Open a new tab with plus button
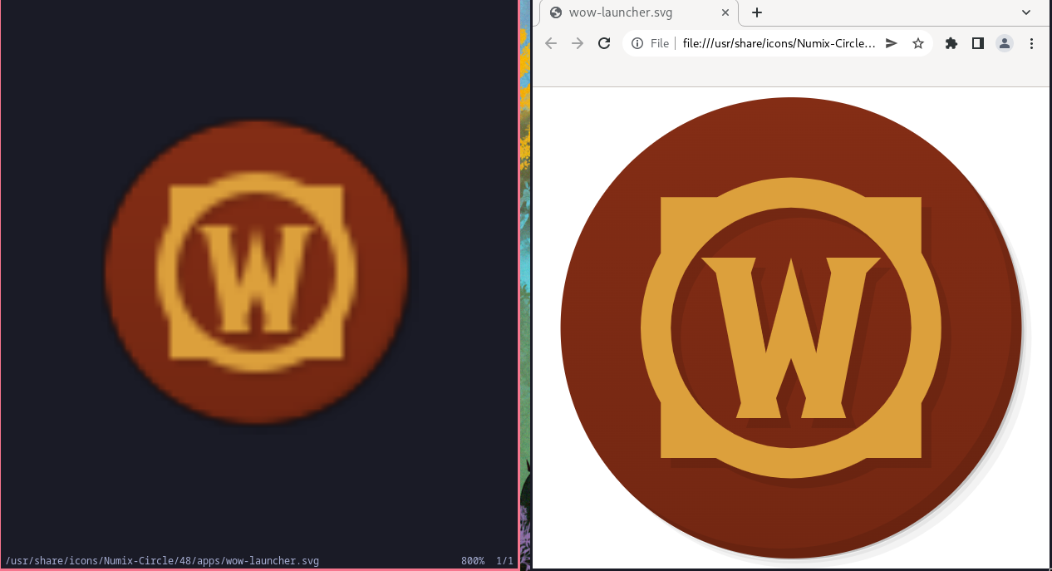Image resolution: width=1052 pixels, height=571 pixels. click(757, 12)
